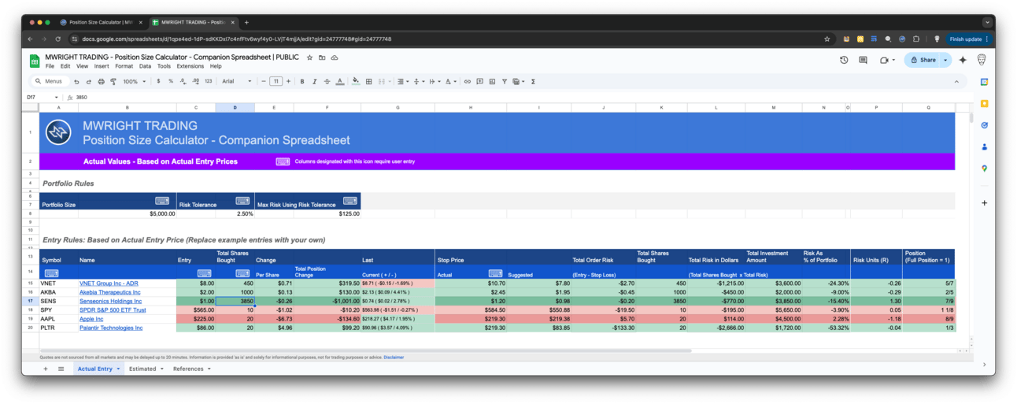Open the Format menu

(x=124, y=66)
